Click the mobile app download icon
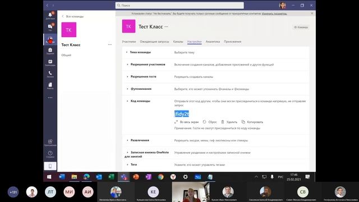This screenshot has width=359, height=202. point(50,166)
